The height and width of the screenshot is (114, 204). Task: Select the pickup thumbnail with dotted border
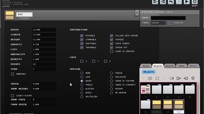pos(168,104)
